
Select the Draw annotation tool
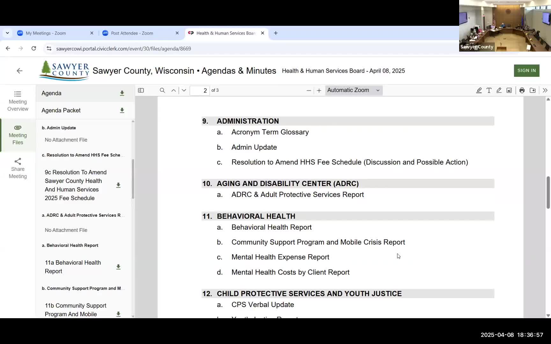tap(499, 90)
